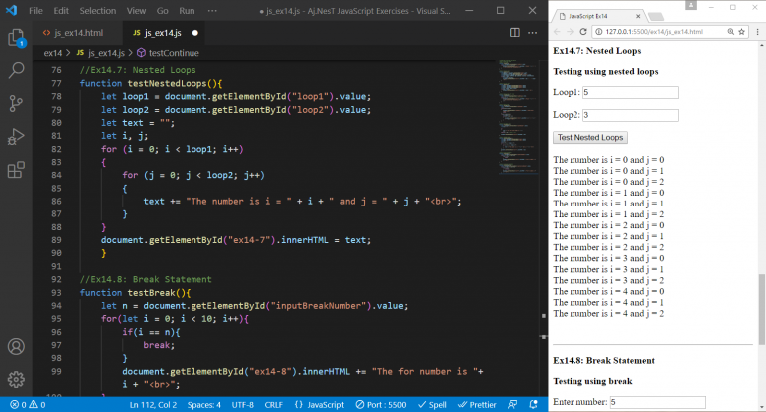Viewport: 766px width, 412px height.
Task: Open the Extensions view
Action: tap(16, 170)
